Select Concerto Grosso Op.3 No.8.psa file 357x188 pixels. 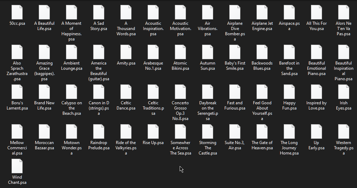pyautogui.click(x=180, y=92)
